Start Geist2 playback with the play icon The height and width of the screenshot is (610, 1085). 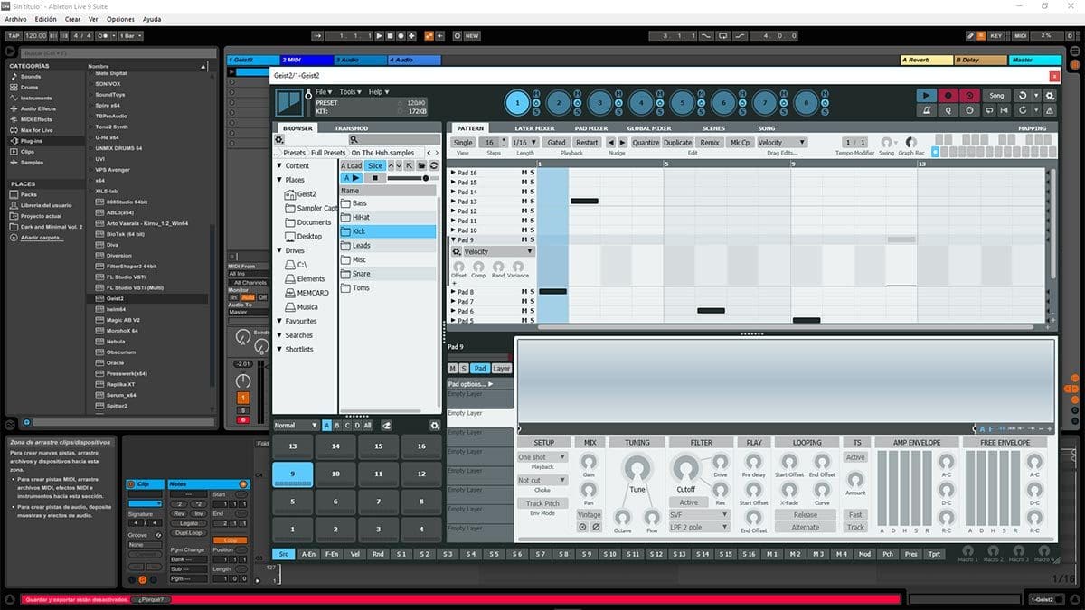[x=926, y=95]
